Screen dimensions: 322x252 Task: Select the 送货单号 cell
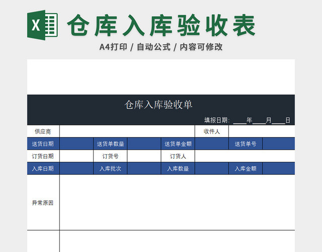coord(246,144)
